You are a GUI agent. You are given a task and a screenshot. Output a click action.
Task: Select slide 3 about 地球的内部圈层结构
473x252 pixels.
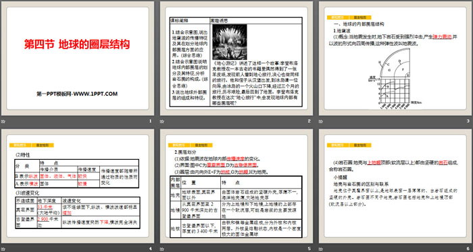[395, 59]
